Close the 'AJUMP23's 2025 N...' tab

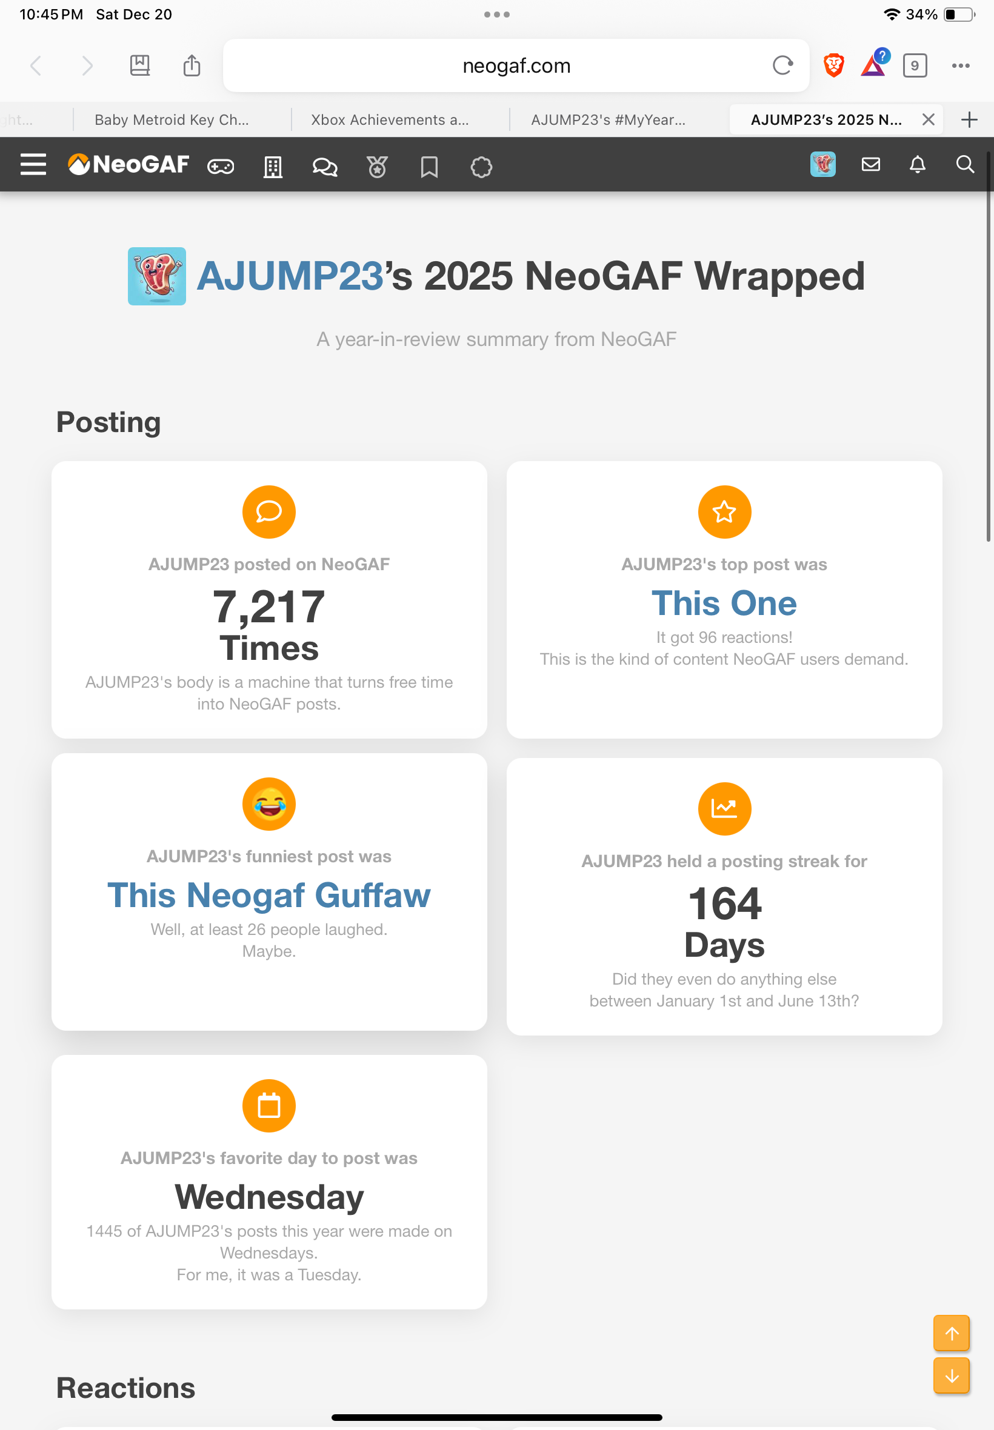click(928, 119)
